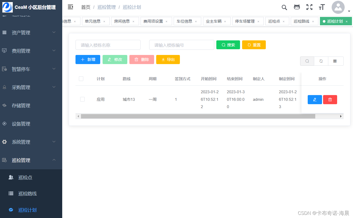
Task: Expand the 采购管理 sidebar menu
Action: point(31,87)
